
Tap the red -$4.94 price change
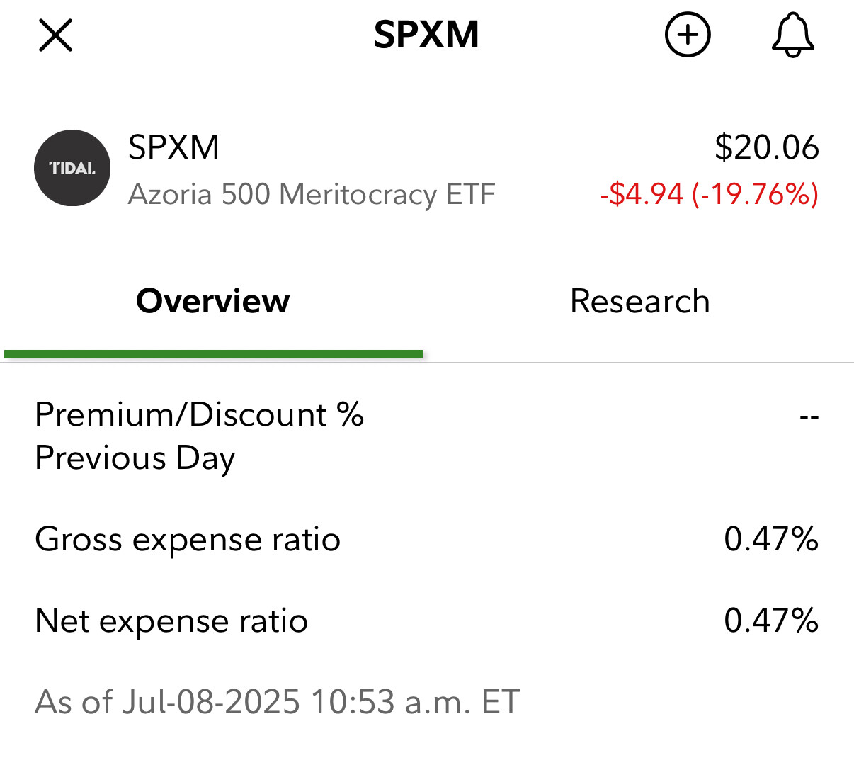pyautogui.click(x=642, y=194)
